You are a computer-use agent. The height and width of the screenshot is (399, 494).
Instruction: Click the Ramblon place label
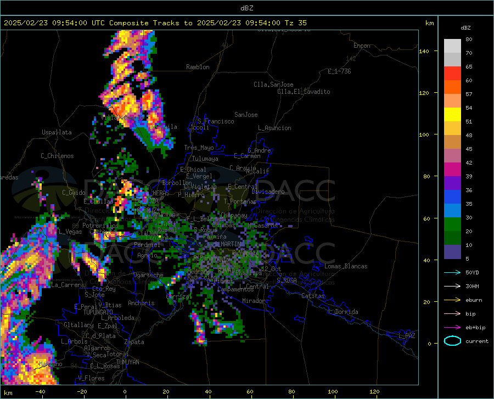coord(198,67)
